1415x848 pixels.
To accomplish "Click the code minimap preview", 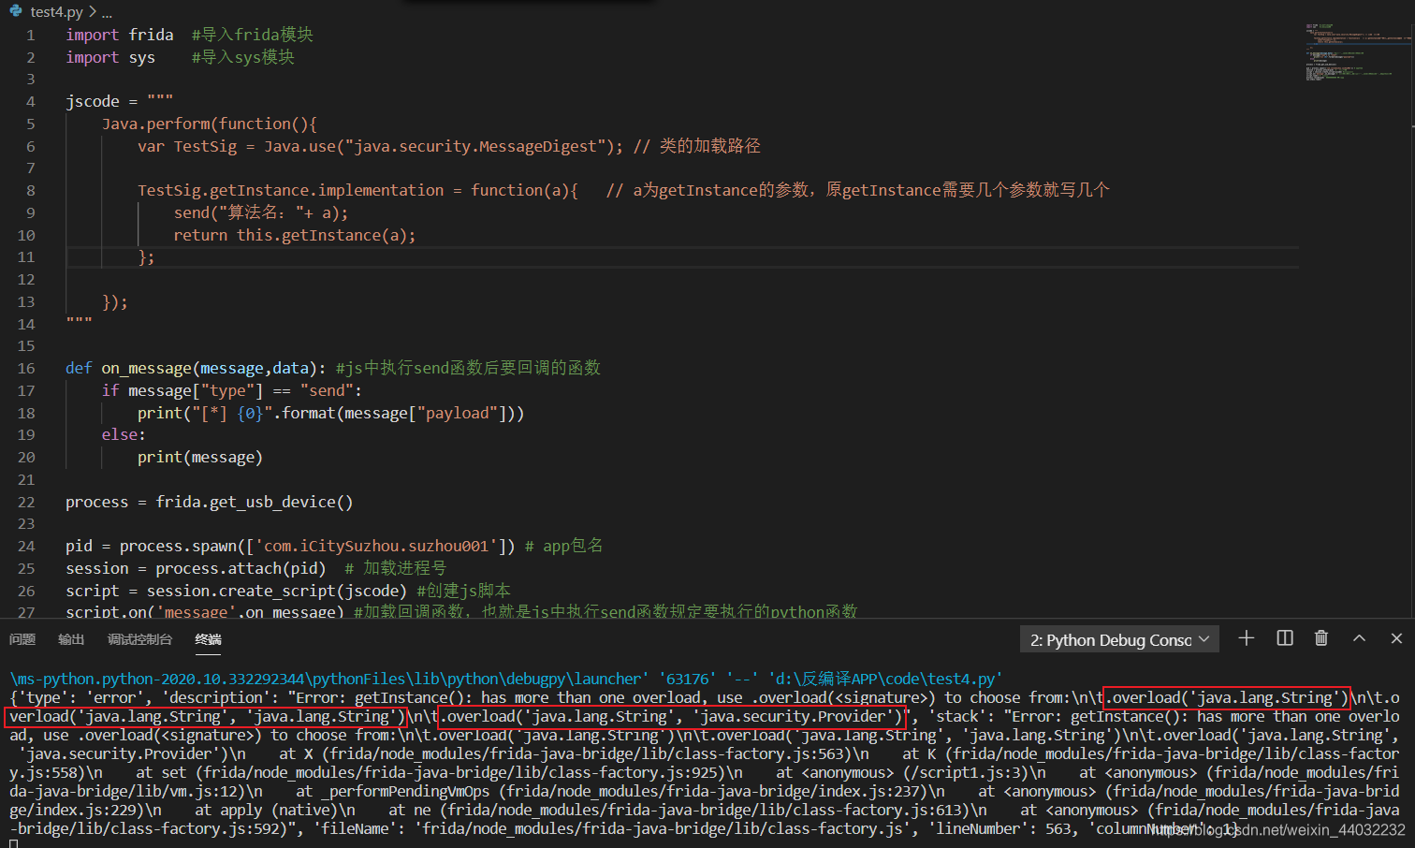I will [1357, 51].
